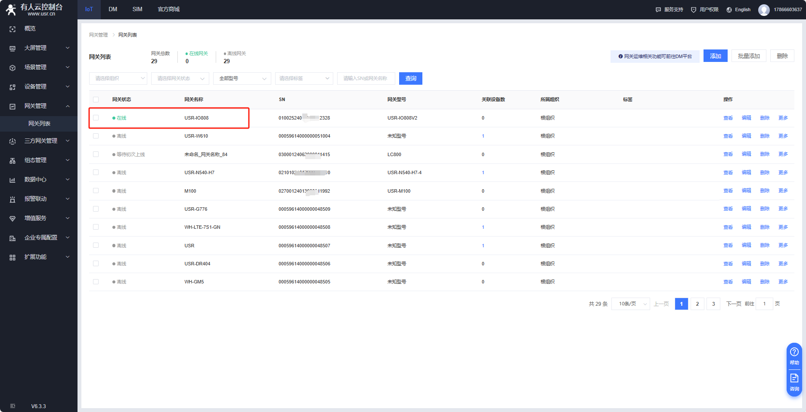Click the 扩展功能 grid icon
The width and height of the screenshot is (806, 412).
coord(12,257)
